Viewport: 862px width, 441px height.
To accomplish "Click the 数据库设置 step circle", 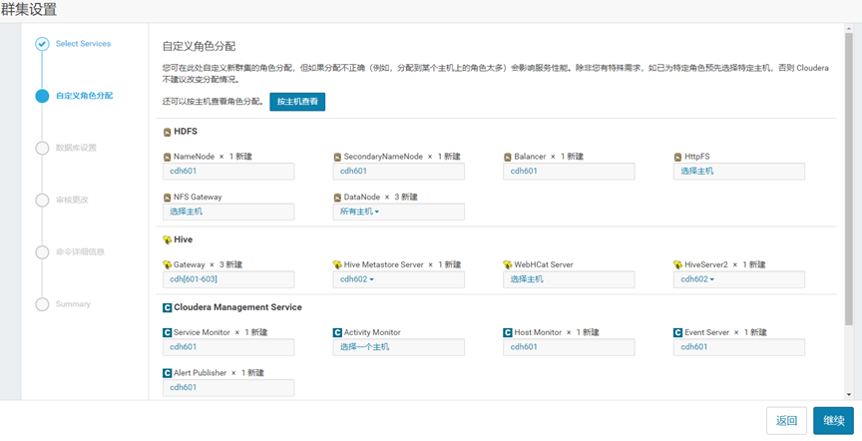I will click(42, 148).
